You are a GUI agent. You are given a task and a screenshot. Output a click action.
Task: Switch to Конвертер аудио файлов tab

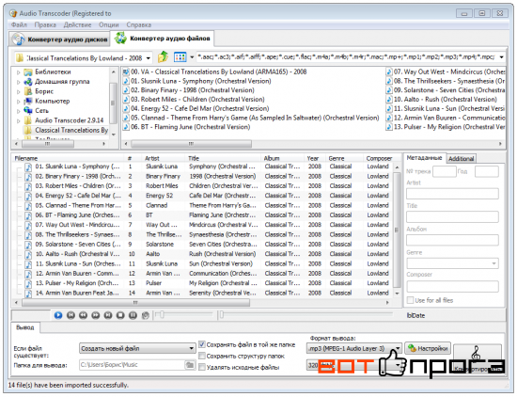163,39
